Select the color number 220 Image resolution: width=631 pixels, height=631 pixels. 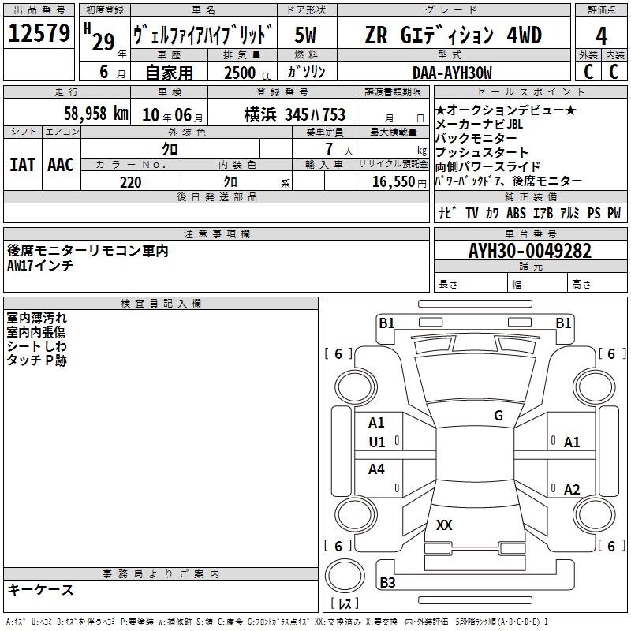(x=130, y=182)
